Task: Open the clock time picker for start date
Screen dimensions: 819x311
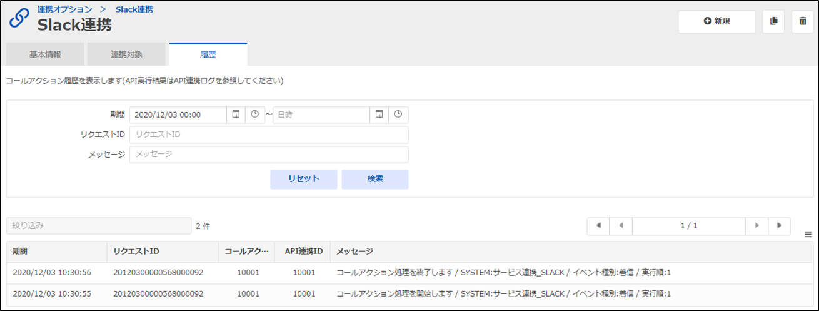Action: 255,115
